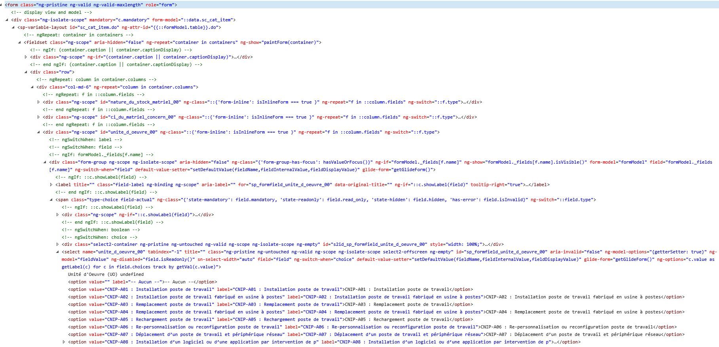Expand the CNIP-A08 option node

point(64,342)
